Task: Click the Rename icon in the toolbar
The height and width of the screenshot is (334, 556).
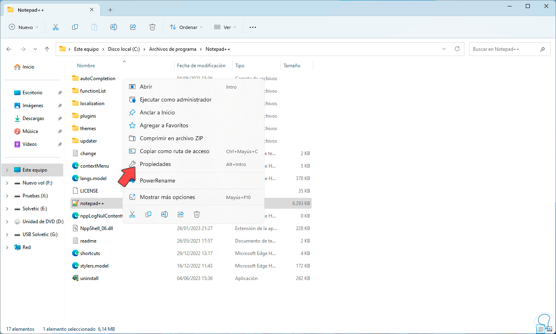Action: tap(114, 27)
